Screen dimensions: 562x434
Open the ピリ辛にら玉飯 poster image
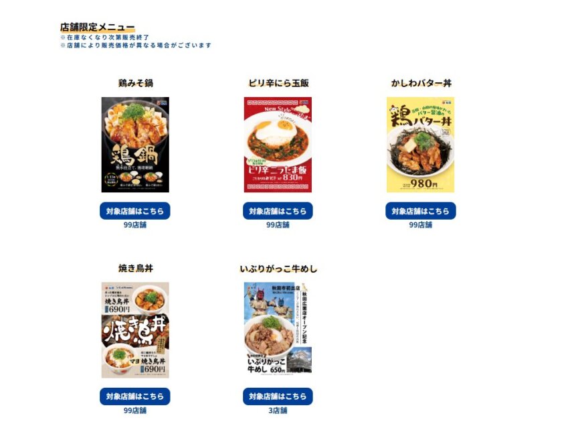(x=278, y=145)
